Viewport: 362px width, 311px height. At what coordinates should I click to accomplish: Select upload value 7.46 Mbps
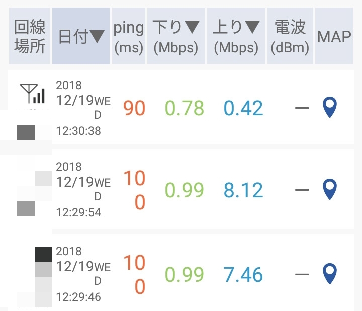[243, 275]
